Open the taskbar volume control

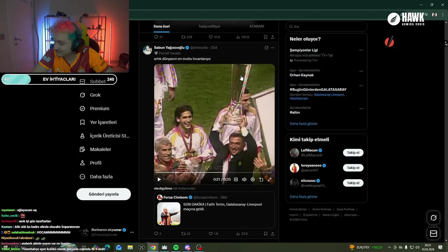[418, 247]
